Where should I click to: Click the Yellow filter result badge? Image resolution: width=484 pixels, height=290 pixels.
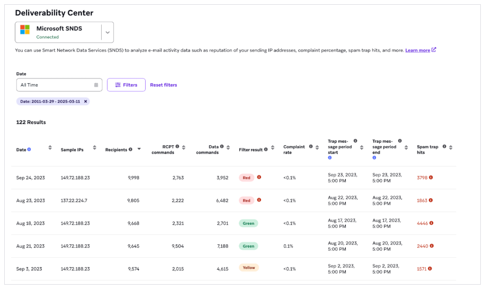pyautogui.click(x=248, y=268)
